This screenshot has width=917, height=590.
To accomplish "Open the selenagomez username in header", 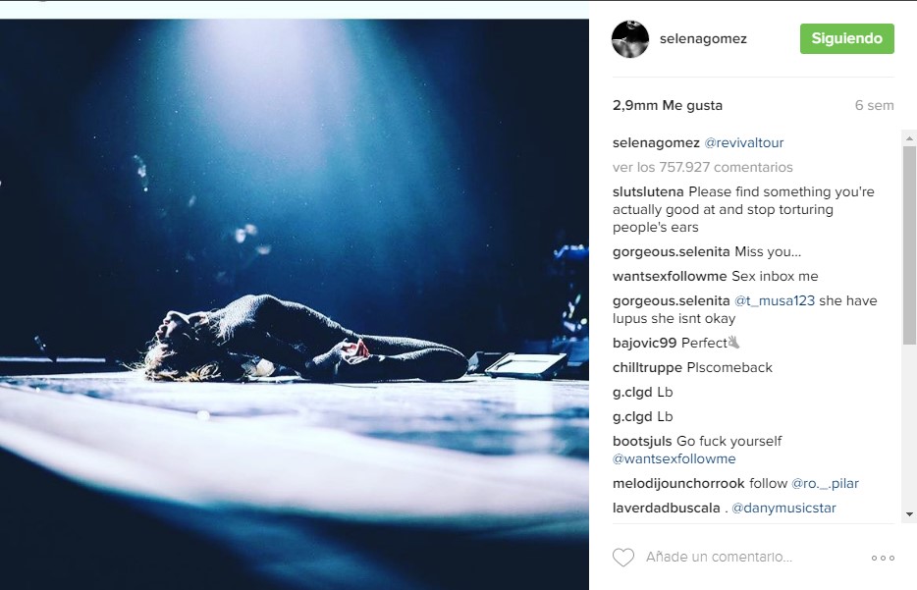I will [x=703, y=38].
